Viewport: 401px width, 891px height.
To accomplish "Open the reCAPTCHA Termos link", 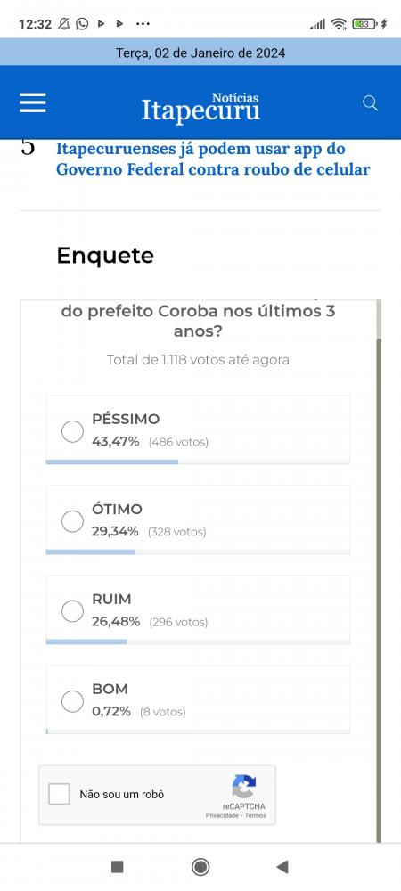I will point(255,815).
